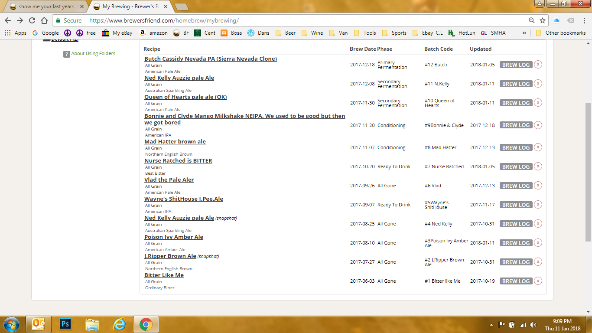
Task: Delete the Butch Cassidy batch row
Action: (x=538, y=65)
